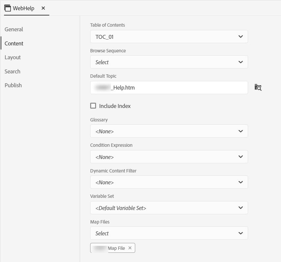Screen dimensions: 281x262
Task: Expand the Condition Expression dropdown
Action: 169,157
